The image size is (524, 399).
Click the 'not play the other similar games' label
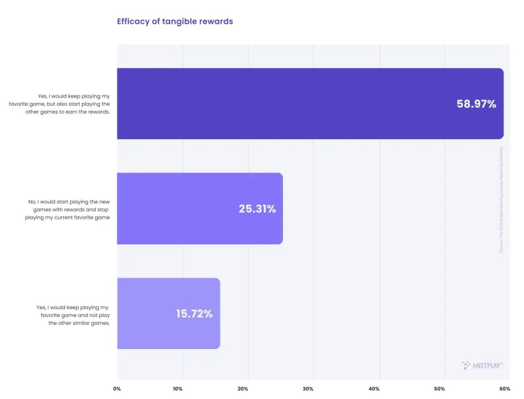[x=73, y=315]
